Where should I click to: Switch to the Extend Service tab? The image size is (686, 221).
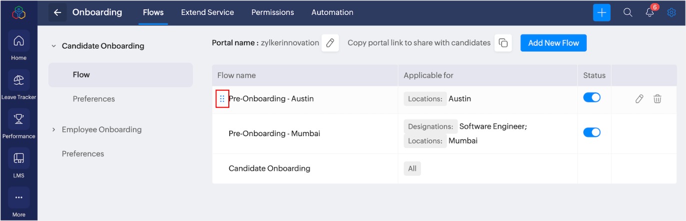pyautogui.click(x=207, y=12)
